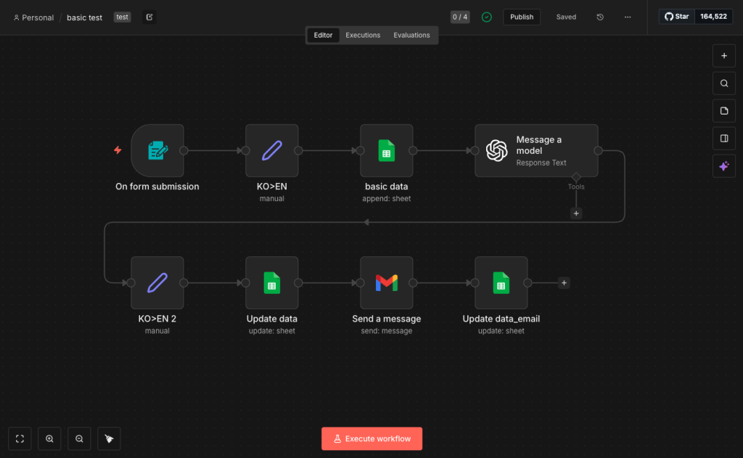Screen dimensions: 743x458
Task: Open the AI assistant sparkle icon
Action: pos(723,166)
